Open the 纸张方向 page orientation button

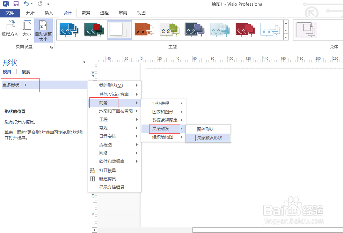tap(10, 30)
